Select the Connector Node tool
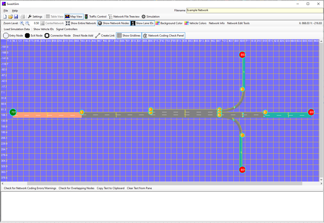This screenshot has height=223, width=324. point(58,35)
